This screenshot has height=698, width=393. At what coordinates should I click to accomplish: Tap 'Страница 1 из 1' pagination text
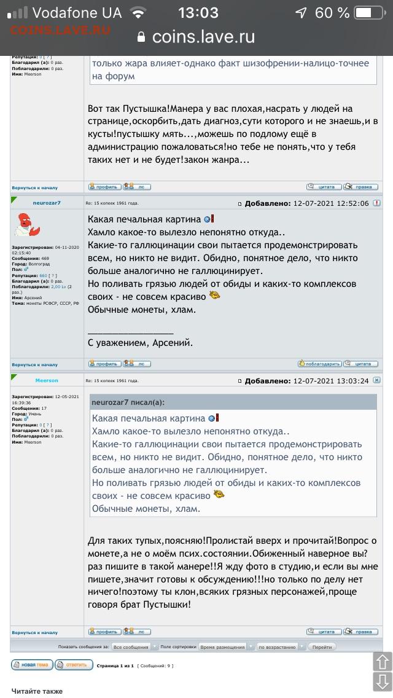[x=115, y=666]
